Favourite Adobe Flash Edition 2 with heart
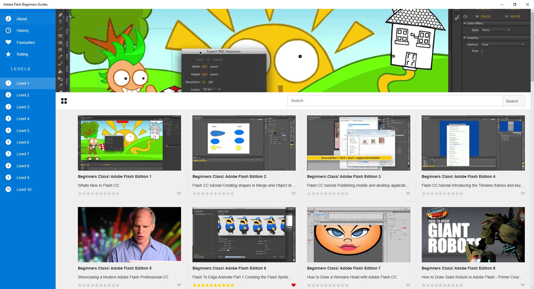Screen dimensions: 534x289 (293, 193)
